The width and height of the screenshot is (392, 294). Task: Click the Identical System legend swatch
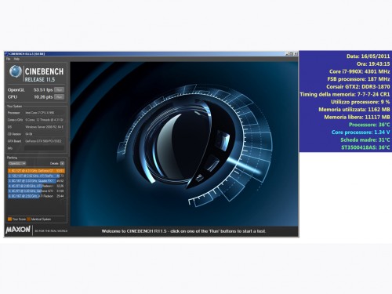tap(29, 220)
